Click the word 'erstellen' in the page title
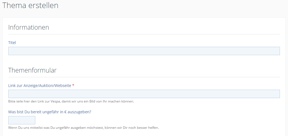The width and height of the screenshot is (288, 136). (x=44, y=6)
